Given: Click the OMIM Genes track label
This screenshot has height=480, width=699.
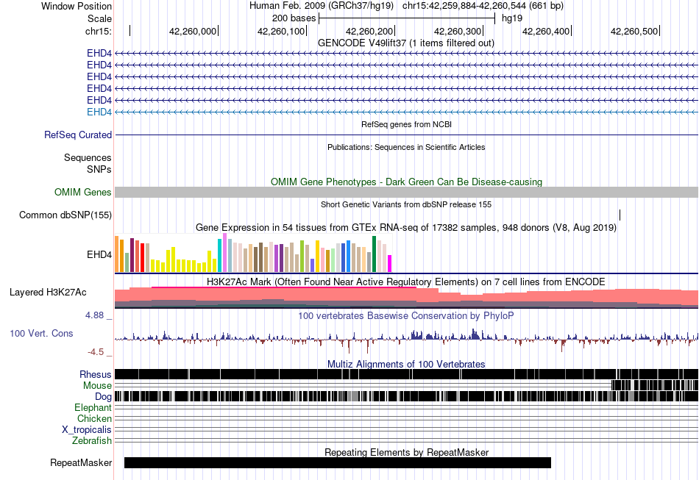Looking at the screenshot, I should point(83,193).
